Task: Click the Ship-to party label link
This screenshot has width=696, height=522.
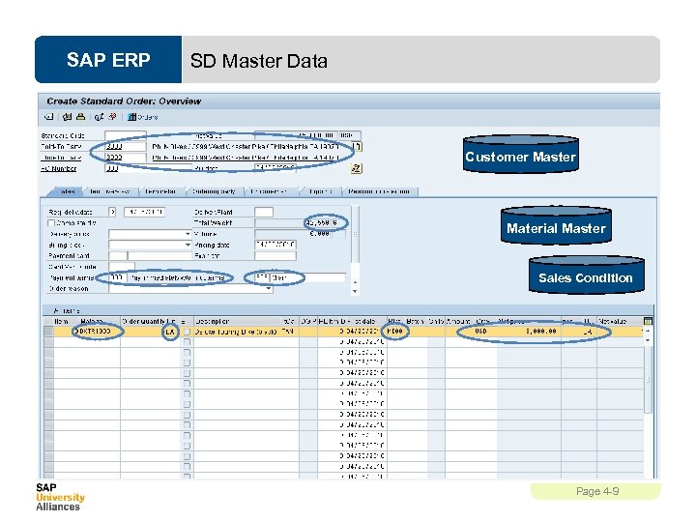Action: tap(61, 158)
